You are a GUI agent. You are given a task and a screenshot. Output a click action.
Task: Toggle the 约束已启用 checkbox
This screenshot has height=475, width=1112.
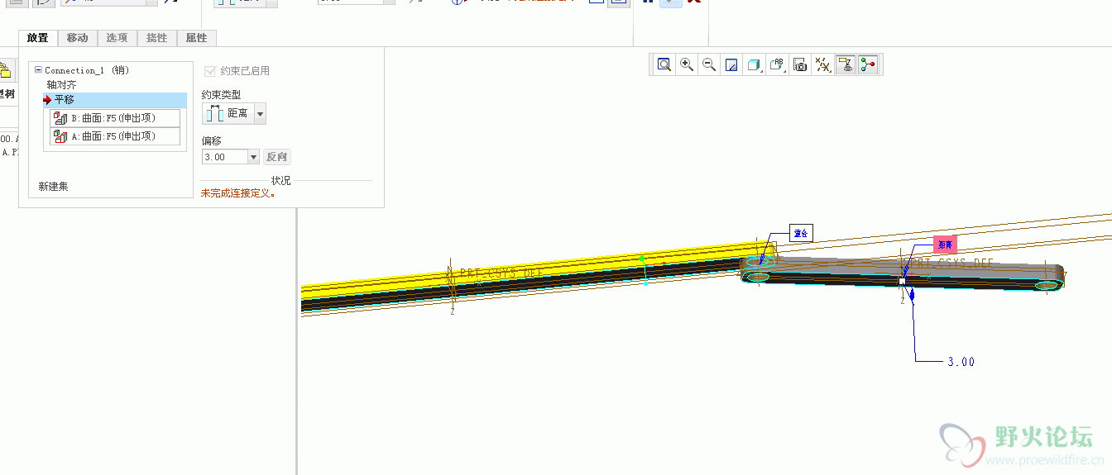(209, 71)
